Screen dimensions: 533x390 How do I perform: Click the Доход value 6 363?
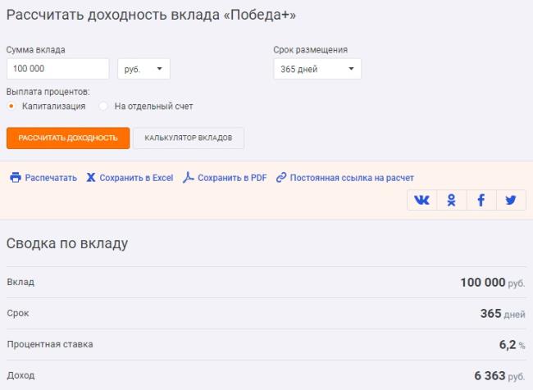[x=490, y=375]
